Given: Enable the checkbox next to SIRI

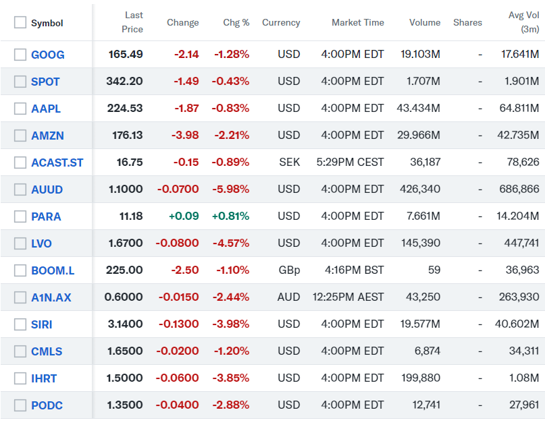Looking at the screenshot, I should [x=20, y=324].
